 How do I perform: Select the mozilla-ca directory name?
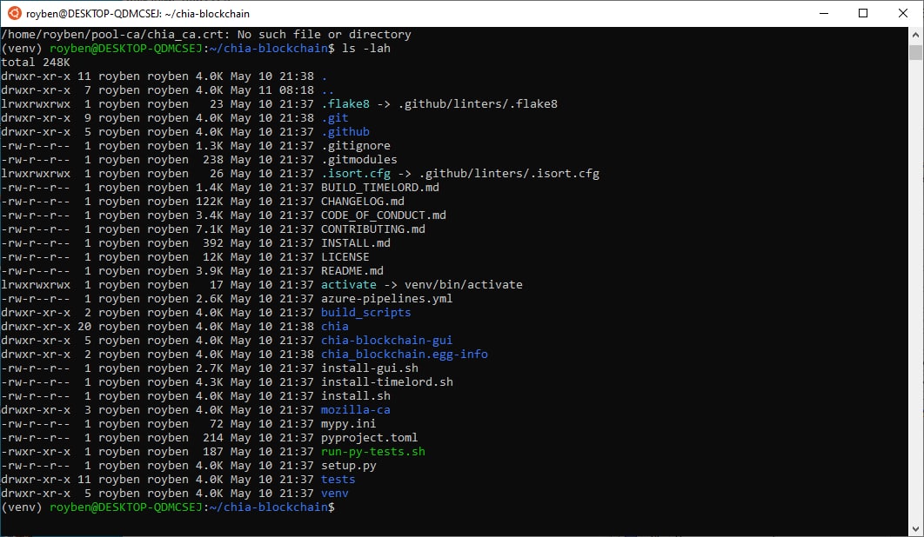click(x=355, y=410)
